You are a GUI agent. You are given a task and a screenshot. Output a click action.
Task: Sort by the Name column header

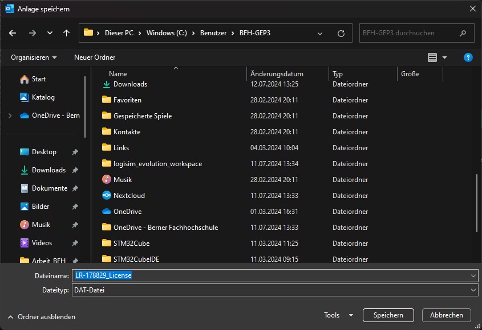pyautogui.click(x=118, y=74)
